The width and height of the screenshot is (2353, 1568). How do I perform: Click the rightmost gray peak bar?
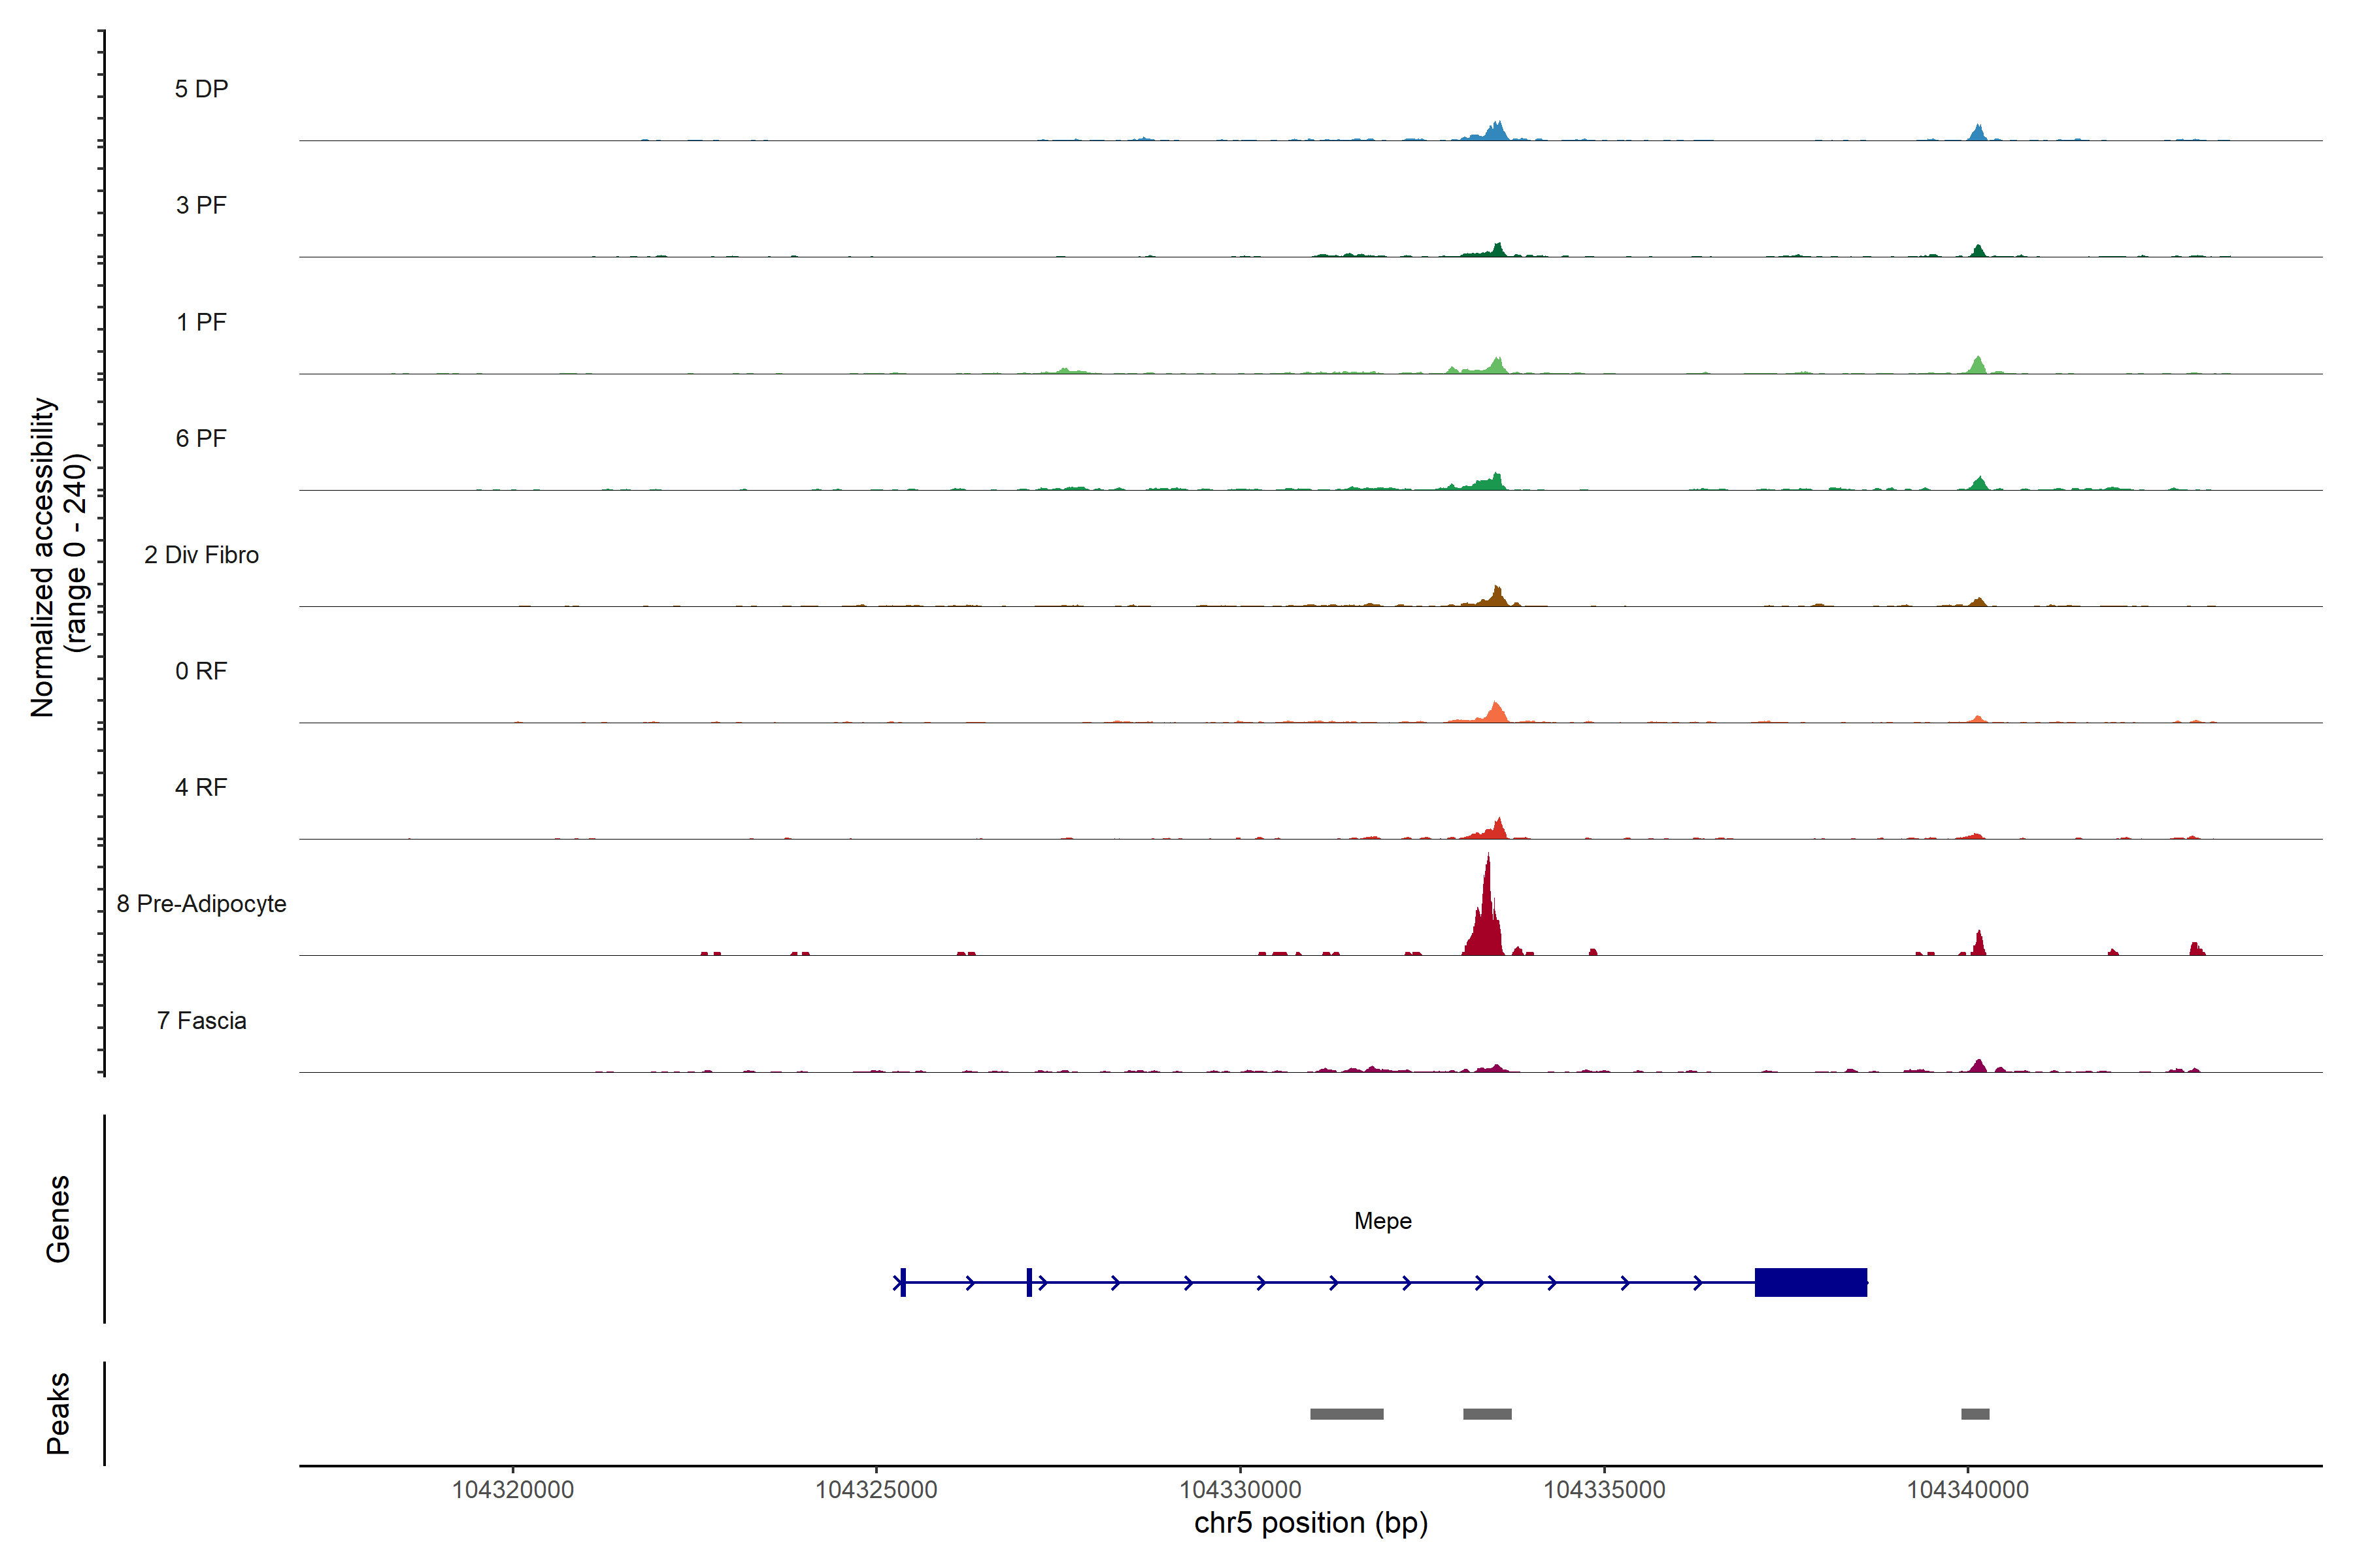point(1975,1414)
